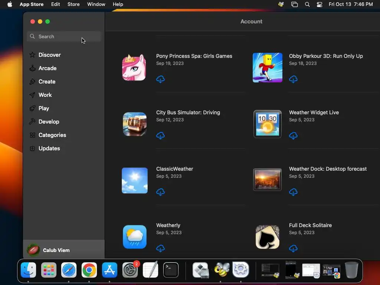
Task: Open the Apple menu
Action: tap(10, 4)
